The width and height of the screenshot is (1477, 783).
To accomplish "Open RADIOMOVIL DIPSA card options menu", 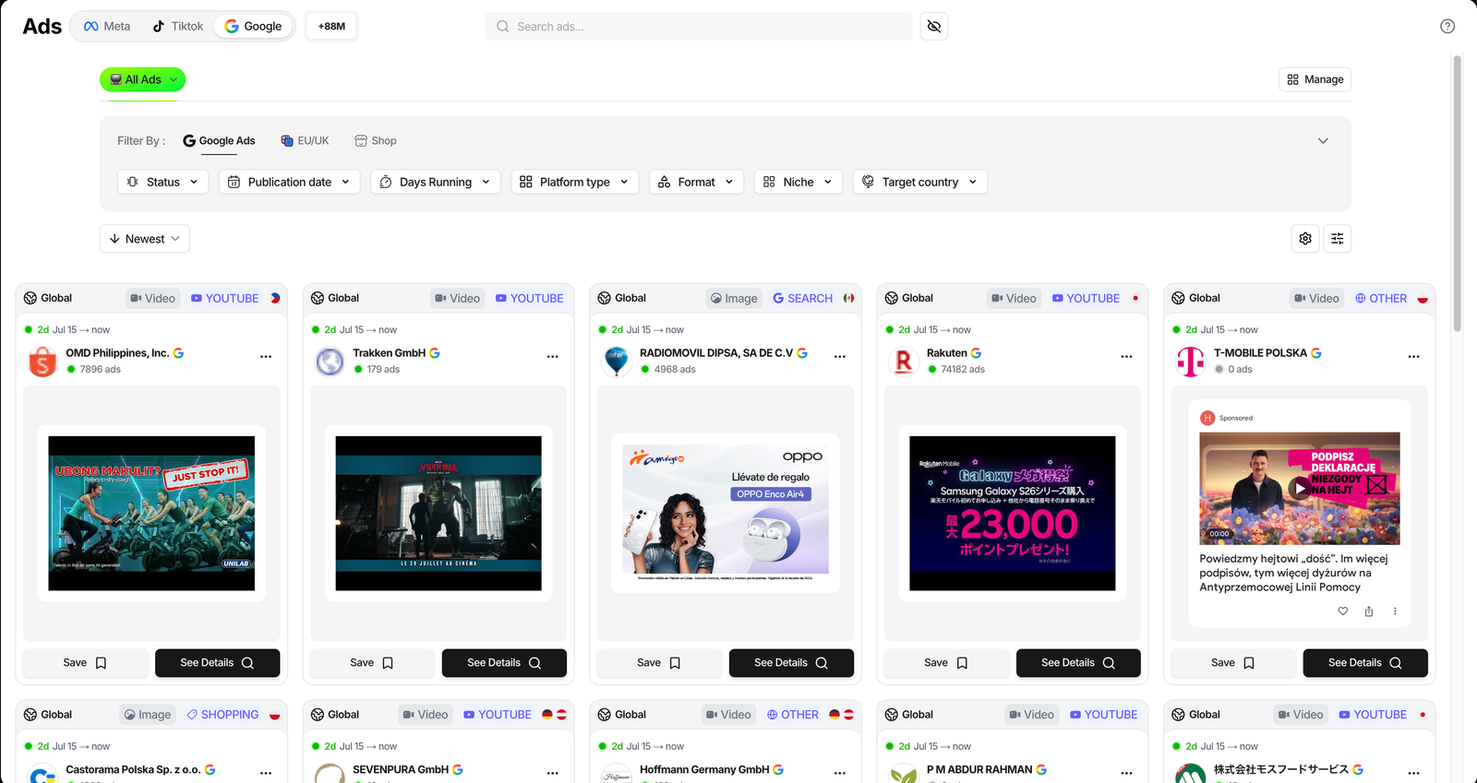I will 840,357.
